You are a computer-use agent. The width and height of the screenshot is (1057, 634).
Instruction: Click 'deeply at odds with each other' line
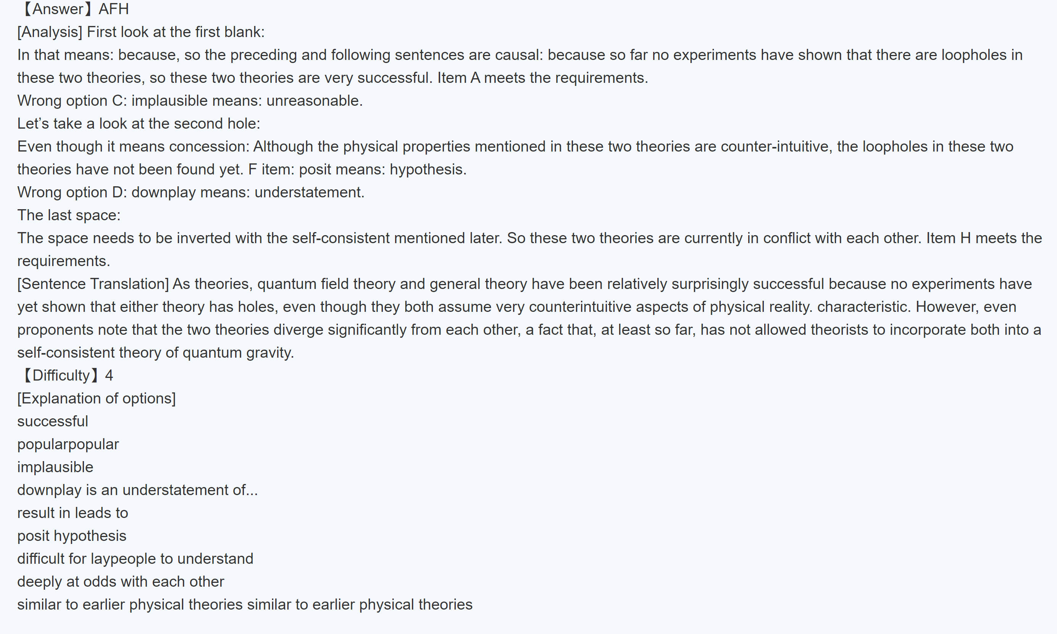pyautogui.click(x=121, y=582)
